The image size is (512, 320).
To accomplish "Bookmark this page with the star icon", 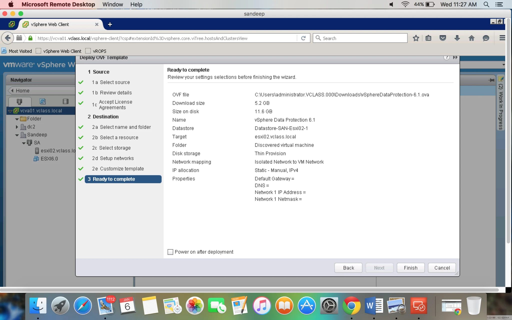I will pos(416,38).
